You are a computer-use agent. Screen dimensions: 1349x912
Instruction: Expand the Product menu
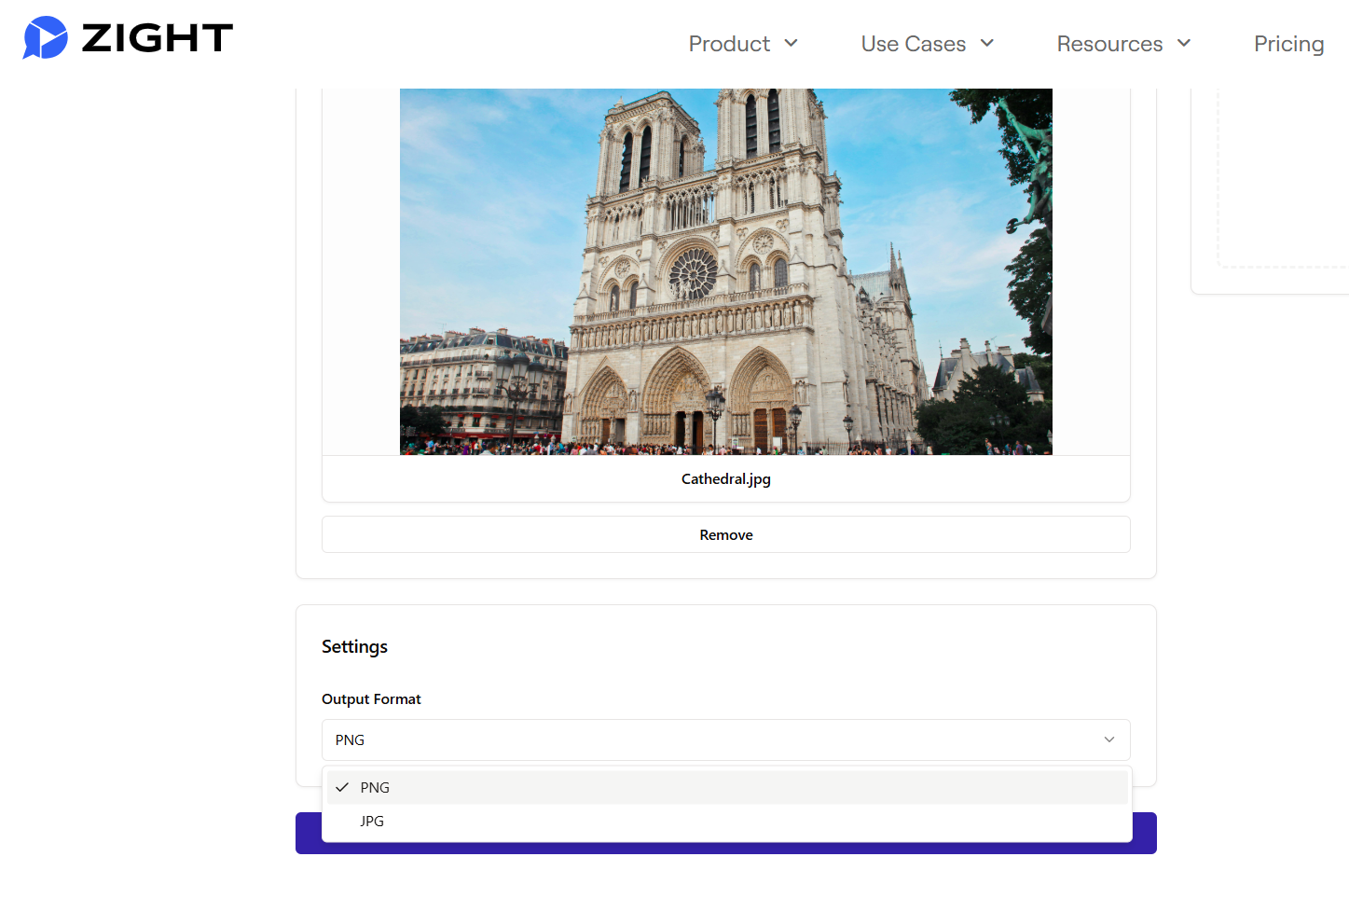click(743, 44)
